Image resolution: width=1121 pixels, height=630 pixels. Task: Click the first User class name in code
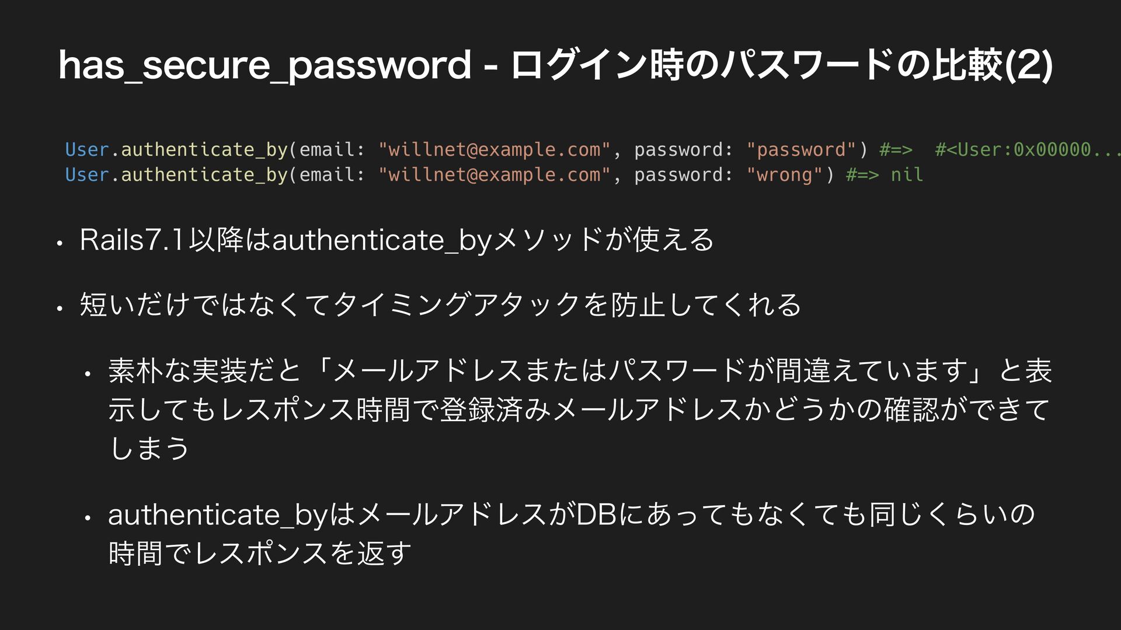pos(87,149)
